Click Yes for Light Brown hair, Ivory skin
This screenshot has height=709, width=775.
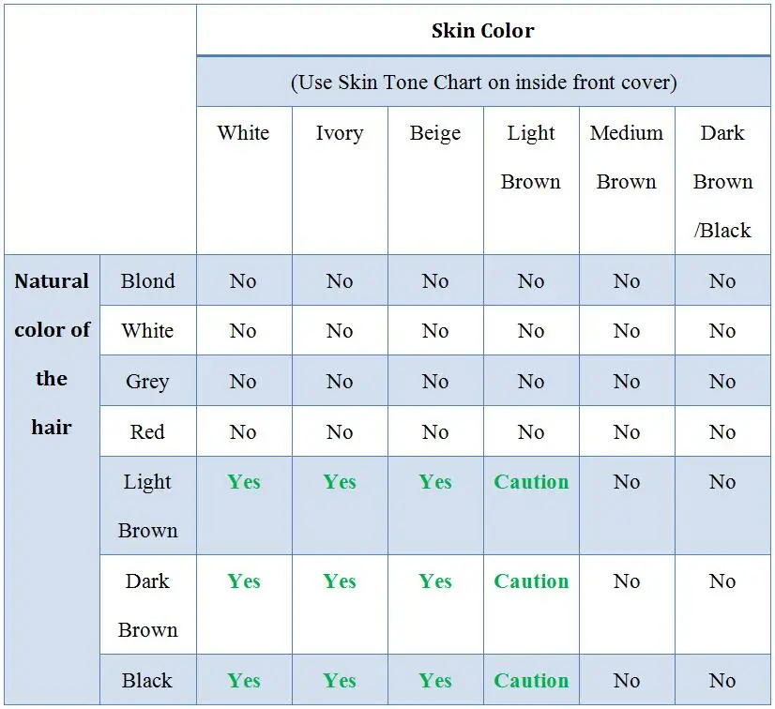pos(340,482)
